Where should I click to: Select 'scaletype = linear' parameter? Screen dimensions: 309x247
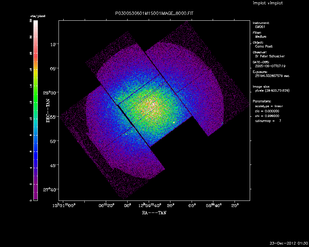pos(269,106)
